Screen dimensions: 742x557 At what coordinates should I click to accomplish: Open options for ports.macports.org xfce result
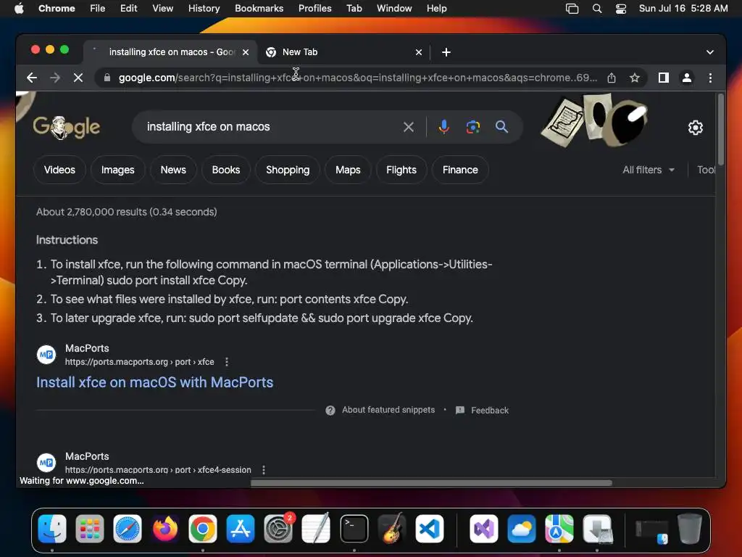(227, 362)
